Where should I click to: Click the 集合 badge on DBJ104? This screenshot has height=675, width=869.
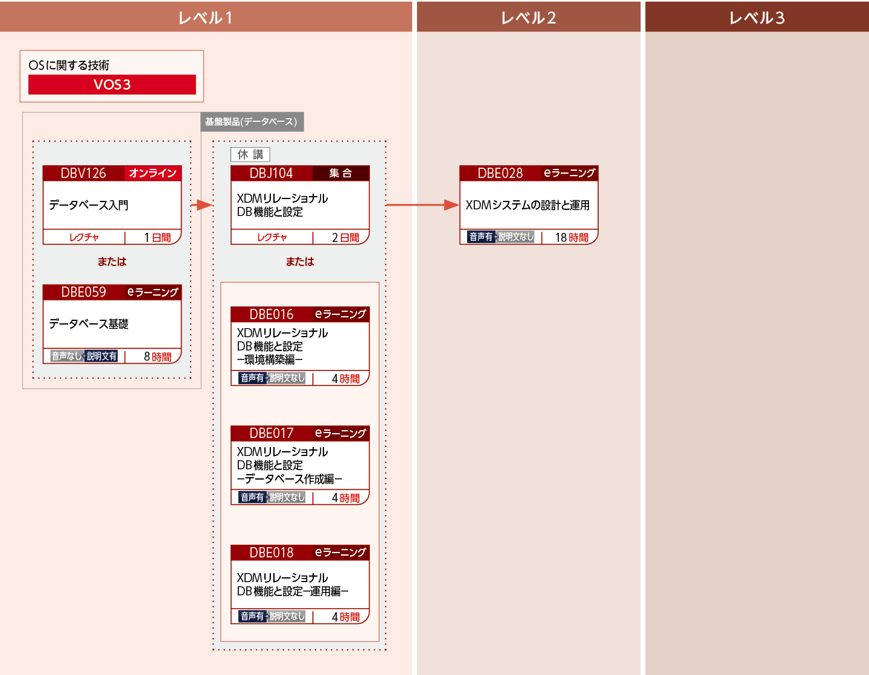(x=340, y=173)
